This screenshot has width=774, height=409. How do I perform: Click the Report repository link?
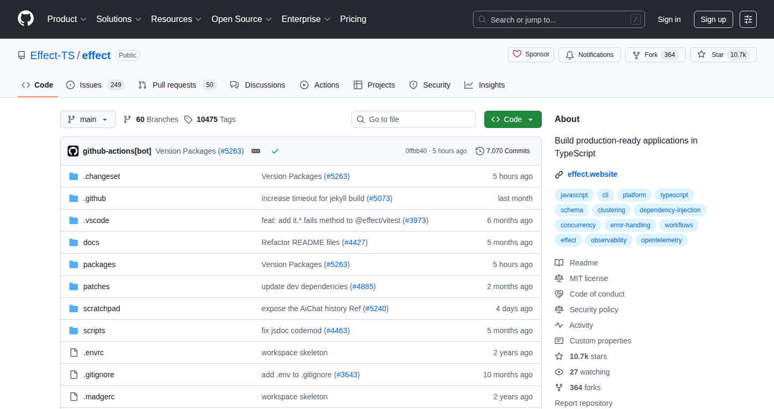pyautogui.click(x=583, y=403)
